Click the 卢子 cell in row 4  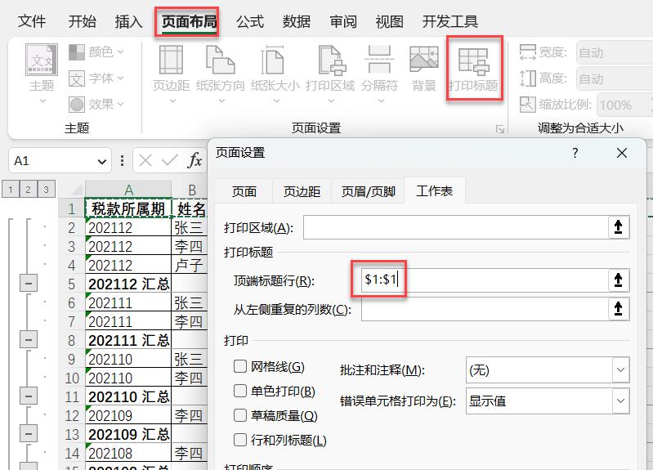point(189,265)
